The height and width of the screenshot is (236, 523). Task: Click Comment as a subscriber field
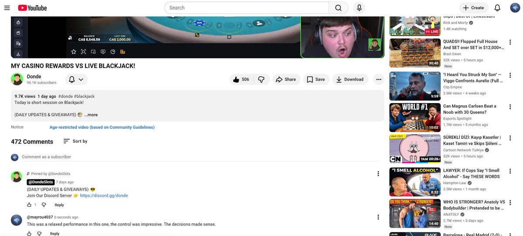[200, 157]
